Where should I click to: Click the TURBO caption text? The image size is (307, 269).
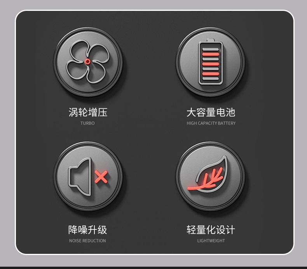tap(87, 123)
